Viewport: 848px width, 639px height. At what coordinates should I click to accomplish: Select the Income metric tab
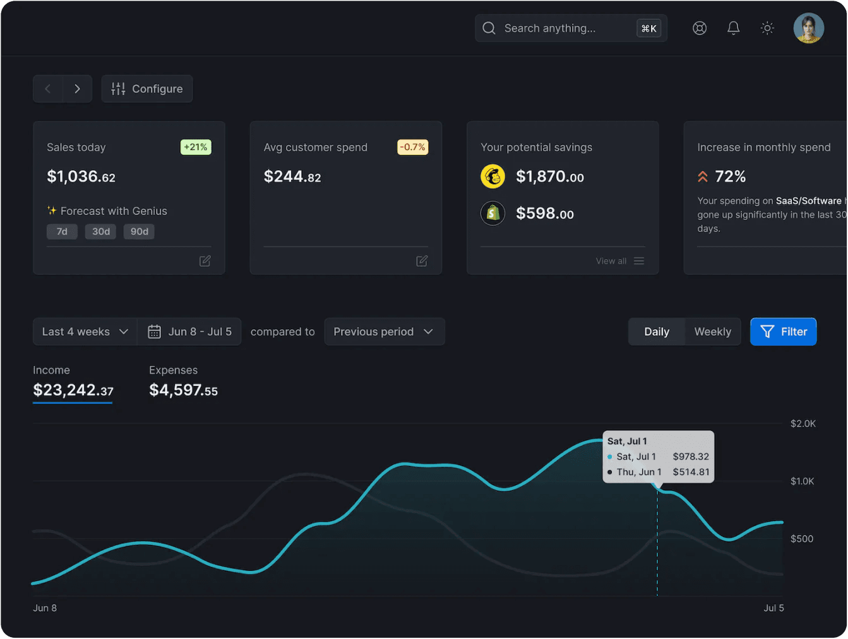pos(72,382)
